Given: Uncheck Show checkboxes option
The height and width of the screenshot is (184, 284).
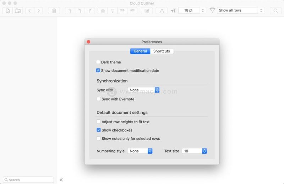Looking at the screenshot, I should (x=99, y=130).
